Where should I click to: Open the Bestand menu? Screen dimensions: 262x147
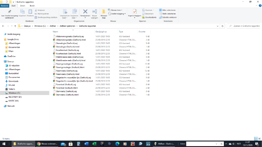click(4, 6)
